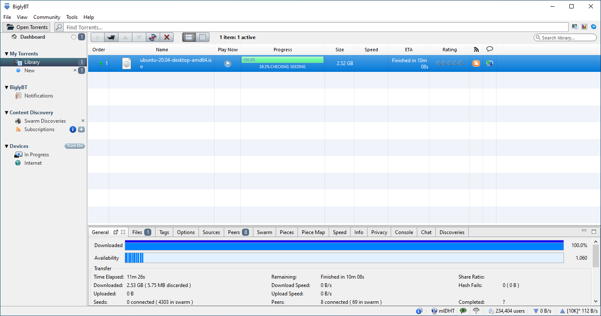
Task: Click the mlDHT globe status icon
Action: coord(435,311)
